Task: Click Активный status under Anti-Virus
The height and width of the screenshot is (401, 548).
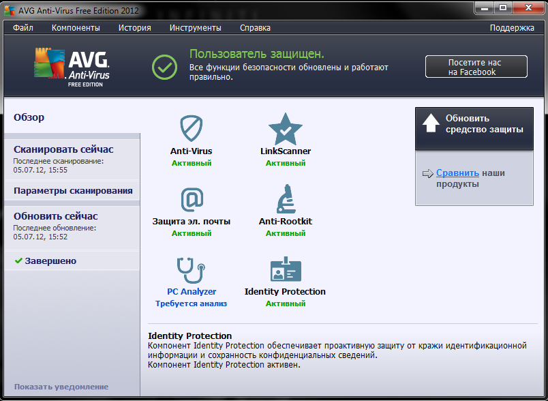Action: 192,163
